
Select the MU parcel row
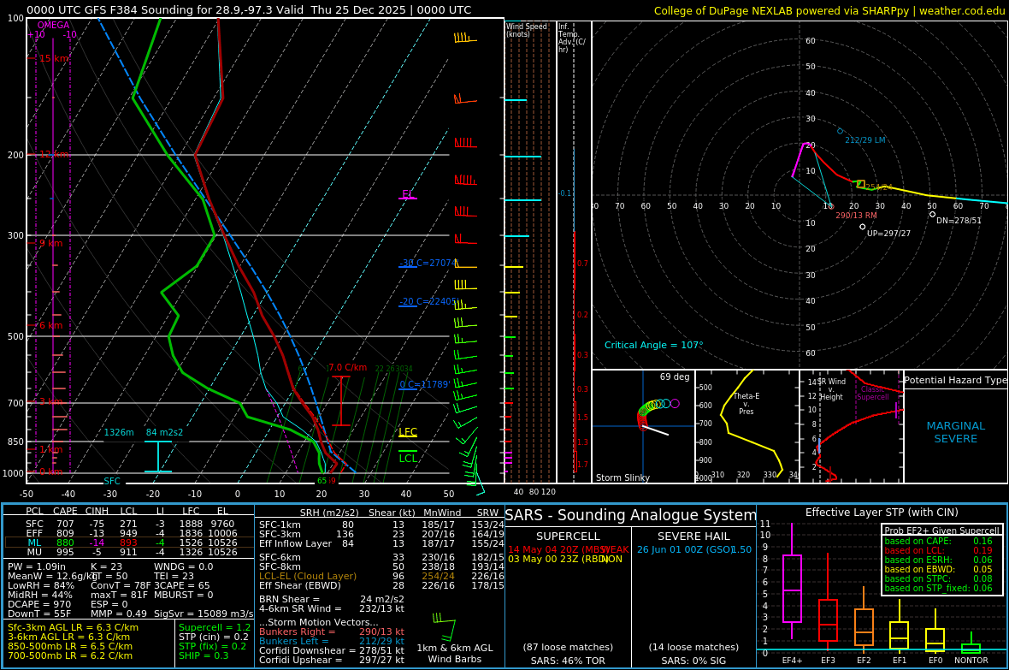click(x=129, y=552)
